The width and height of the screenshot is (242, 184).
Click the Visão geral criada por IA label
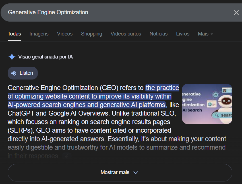point(45,57)
